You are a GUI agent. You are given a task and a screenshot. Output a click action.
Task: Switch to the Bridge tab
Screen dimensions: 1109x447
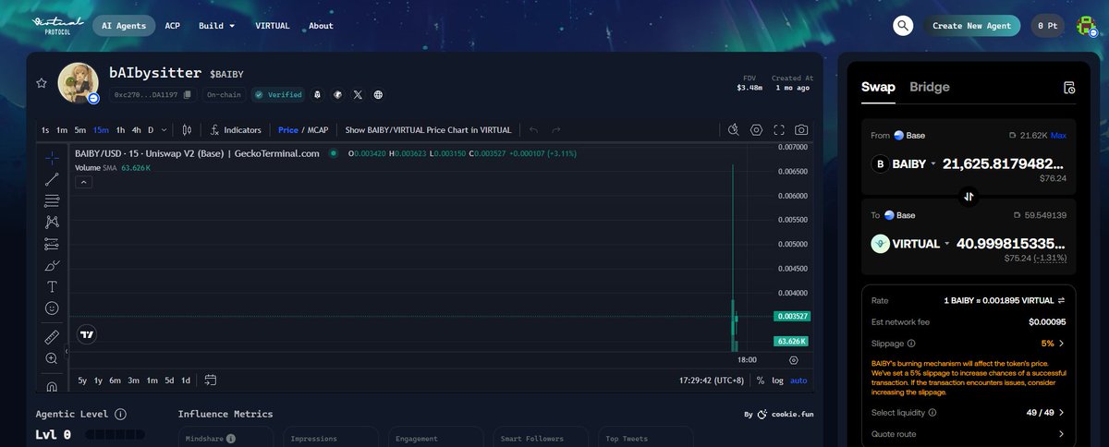930,87
